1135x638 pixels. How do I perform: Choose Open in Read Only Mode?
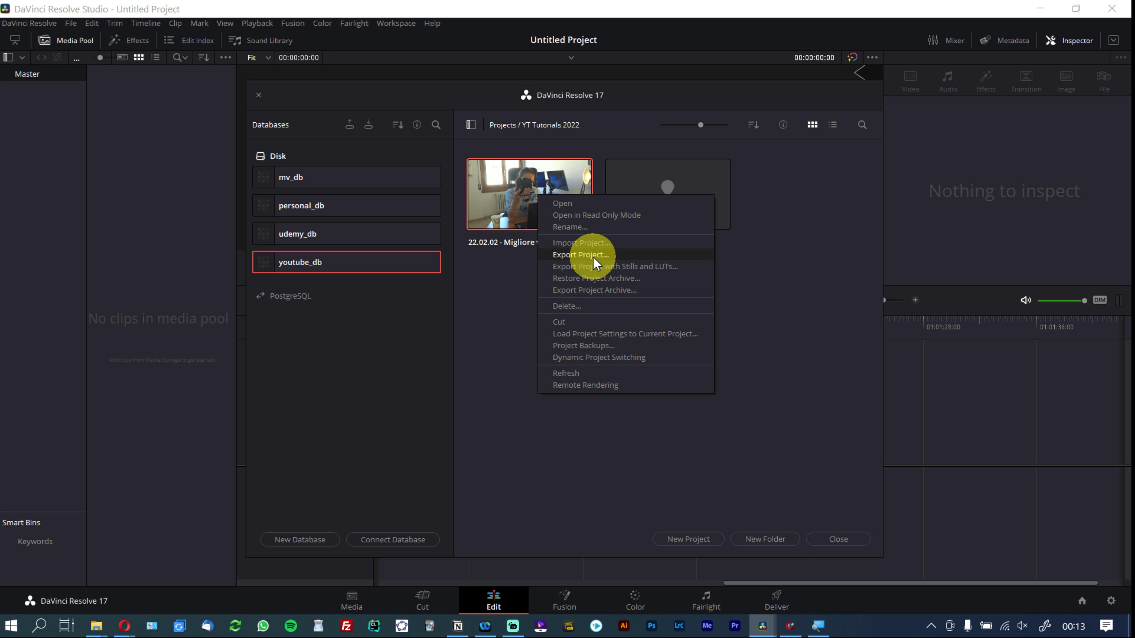pos(626,215)
